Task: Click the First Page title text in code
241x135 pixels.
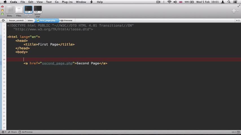Action: tap(48, 44)
